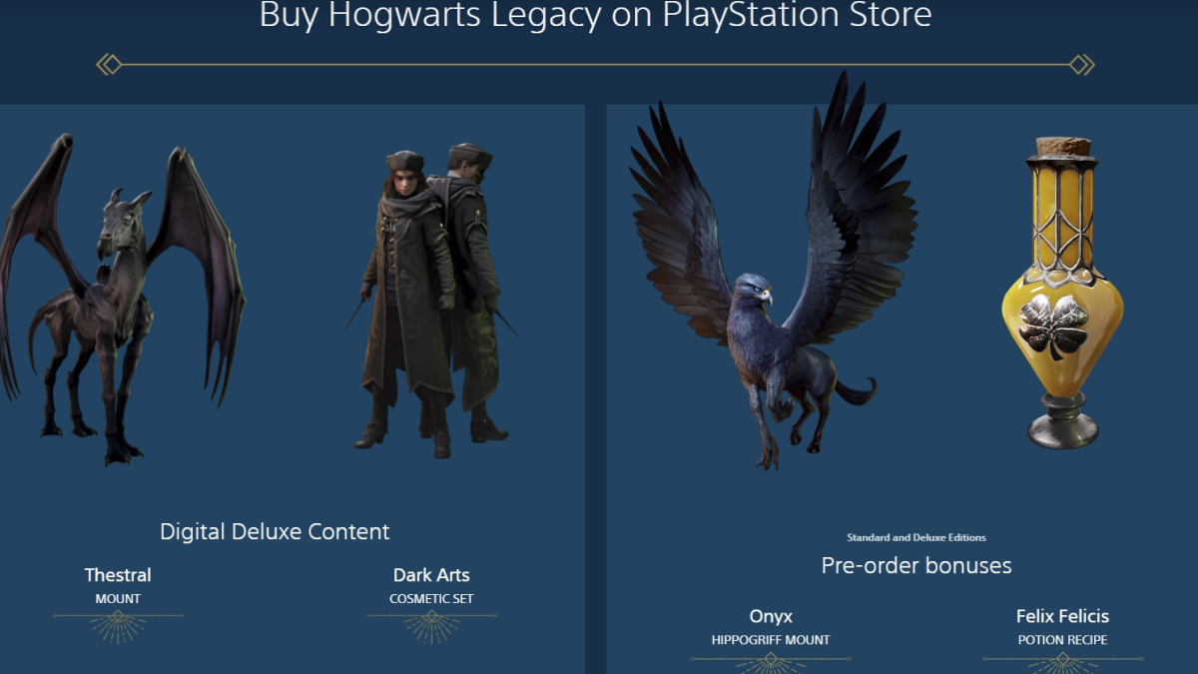Click the Onyx title text
The width and height of the screenshot is (1198, 674).
771,616
